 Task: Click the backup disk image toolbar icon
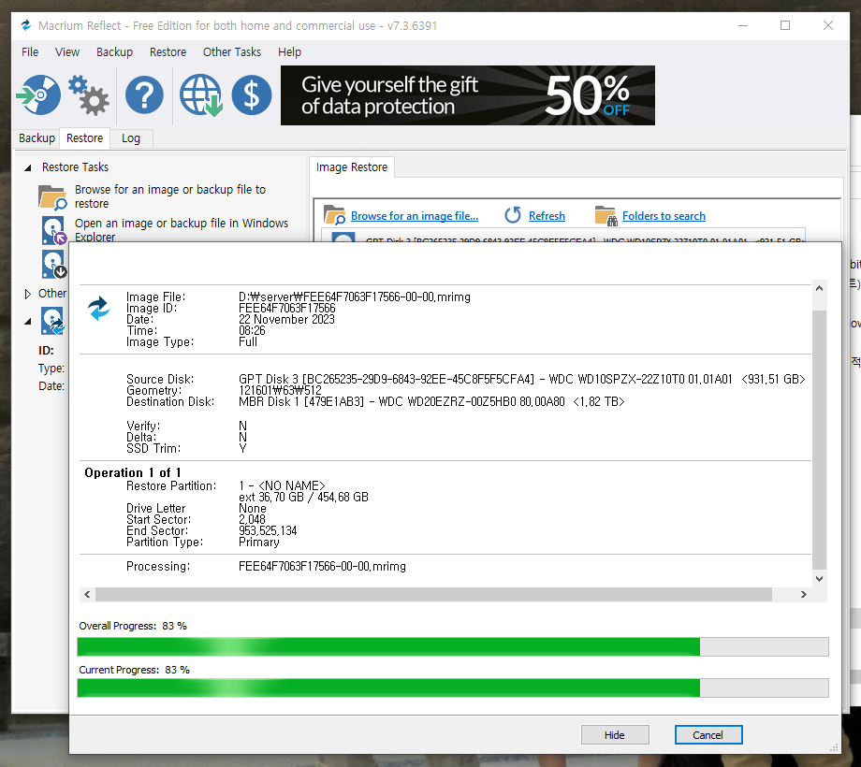coord(38,94)
